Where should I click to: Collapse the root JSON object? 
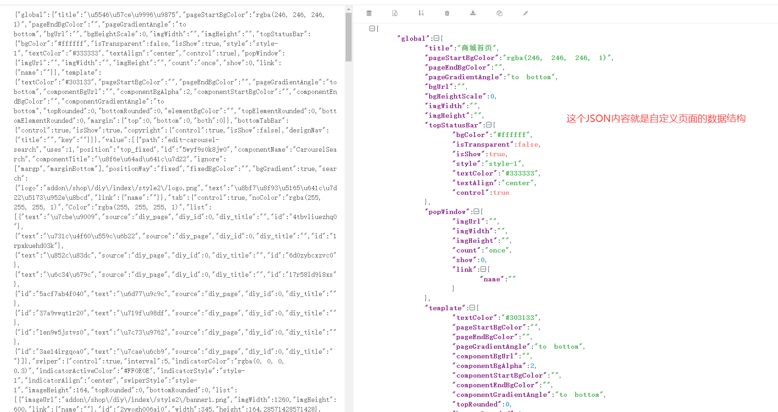pyautogui.click(x=372, y=28)
